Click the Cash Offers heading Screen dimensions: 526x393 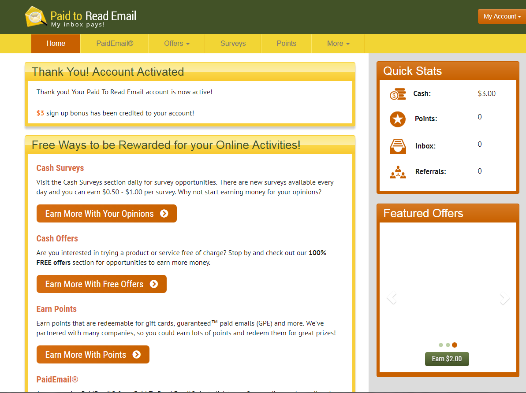(57, 238)
